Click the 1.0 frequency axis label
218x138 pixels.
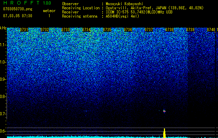pos(2,62)
